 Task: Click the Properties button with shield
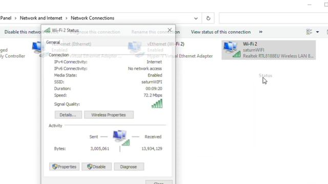(64, 167)
